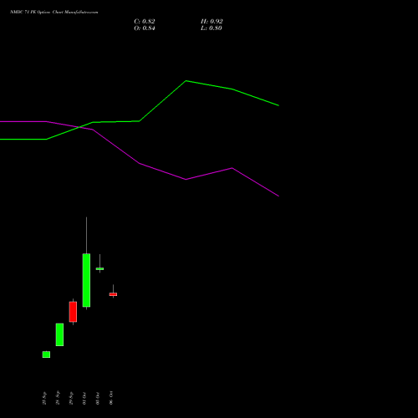Select the open value O: 0.84
This screenshot has width=418, height=418.
click(x=145, y=28)
